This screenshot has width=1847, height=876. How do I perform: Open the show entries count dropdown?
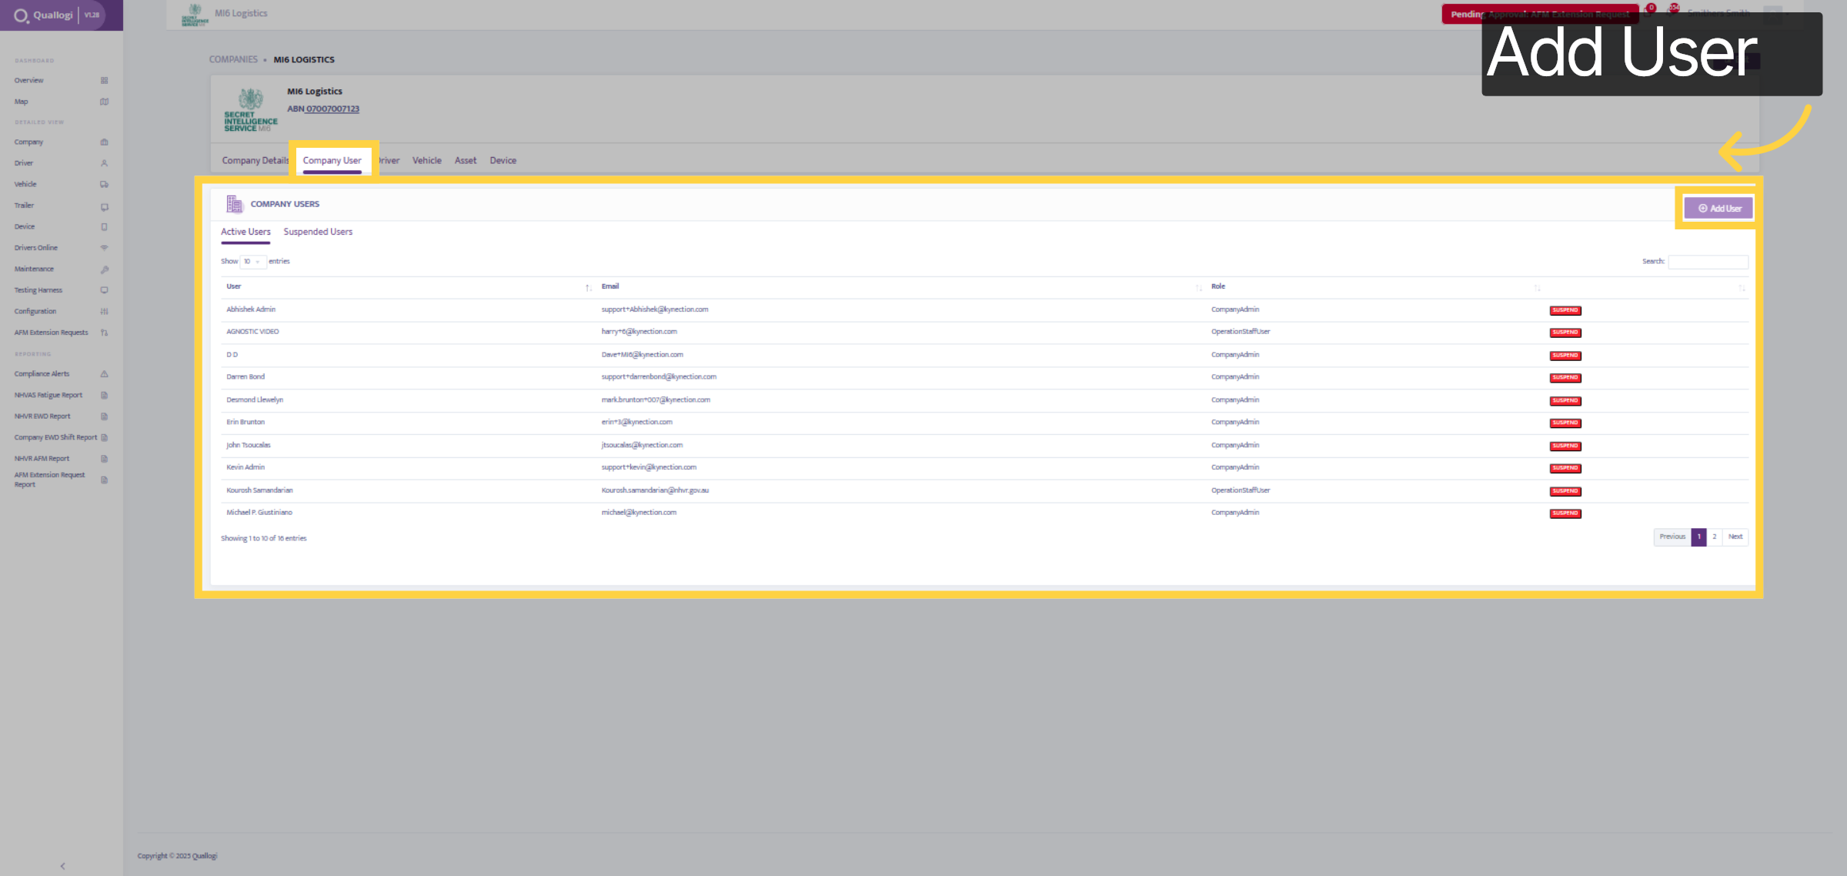pyautogui.click(x=252, y=262)
